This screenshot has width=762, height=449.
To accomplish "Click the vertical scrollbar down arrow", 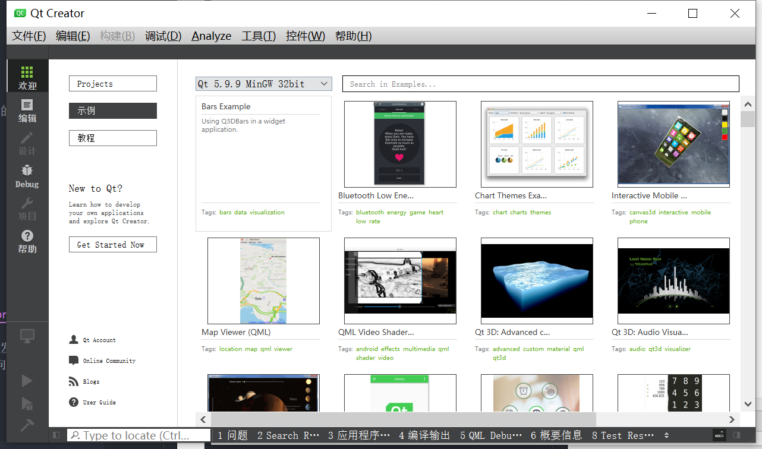I will click(x=748, y=404).
